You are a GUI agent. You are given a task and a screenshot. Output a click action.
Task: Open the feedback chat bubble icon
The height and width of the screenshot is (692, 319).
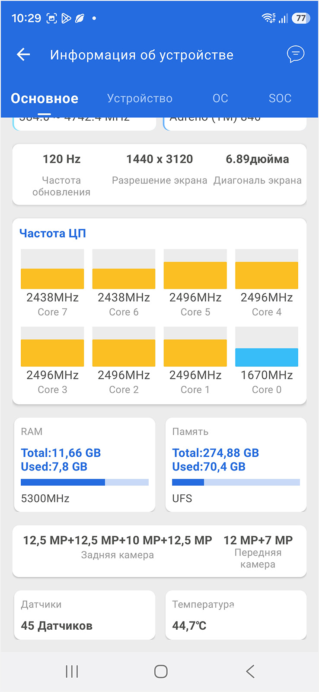296,54
